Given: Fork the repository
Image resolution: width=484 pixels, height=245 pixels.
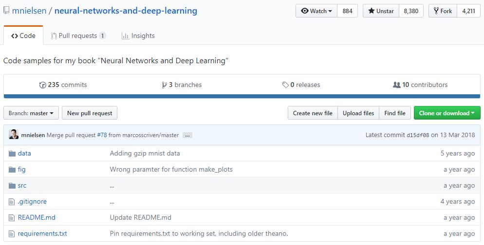Looking at the screenshot, I should (443, 11).
